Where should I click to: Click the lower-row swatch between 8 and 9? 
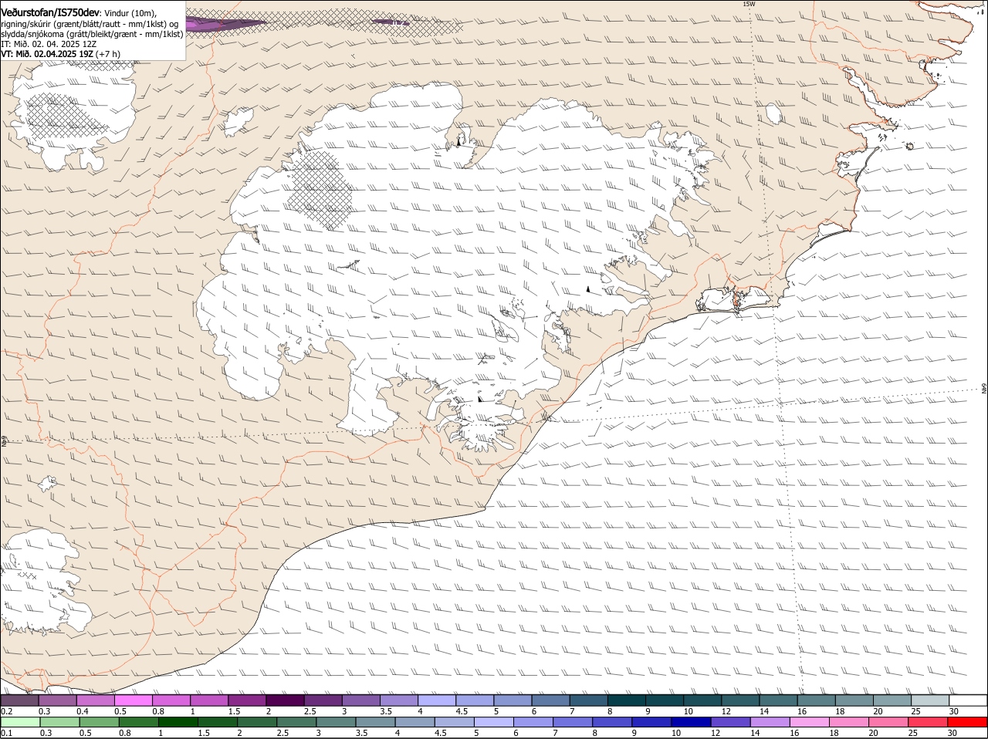click(611, 722)
